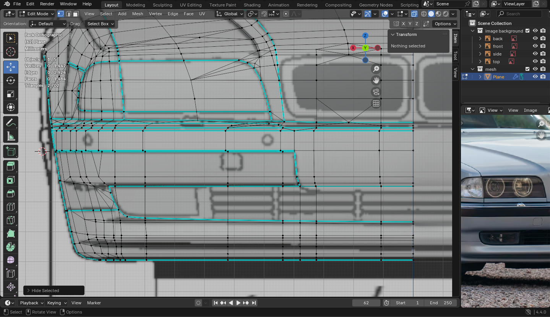Screen dimensions: 550x317
Task: Open the Mesh menu in viewport header
Action: [138, 14]
